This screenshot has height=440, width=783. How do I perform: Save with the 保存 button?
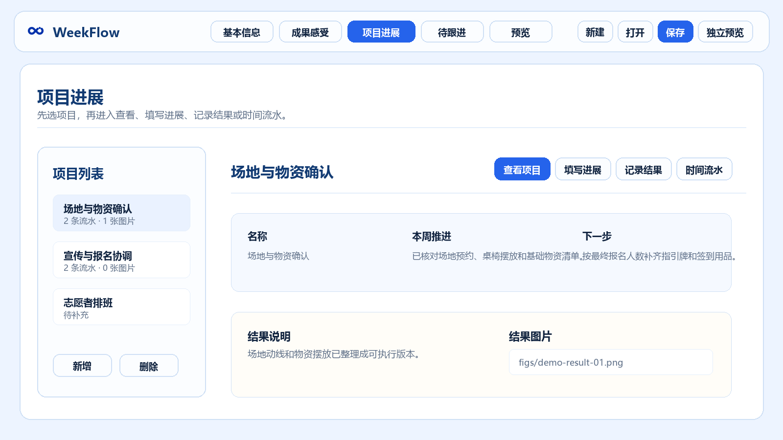click(x=675, y=32)
